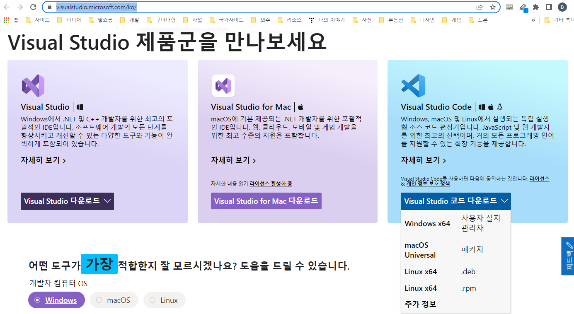This screenshot has width=574, height=314.
Task: Download Visual Studio for Mac
Action: [266, 201]
